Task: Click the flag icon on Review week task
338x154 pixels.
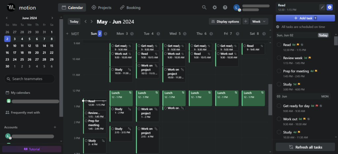Action: click(310, 58)
